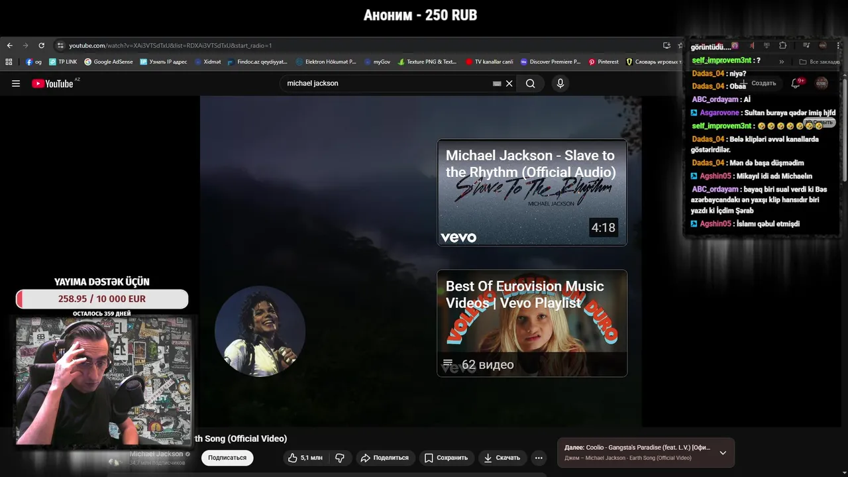Image resolution: width=848 pixels, height=477 pixels.
Task: Open the Все закладки folder
Action: tap(820, 62)
